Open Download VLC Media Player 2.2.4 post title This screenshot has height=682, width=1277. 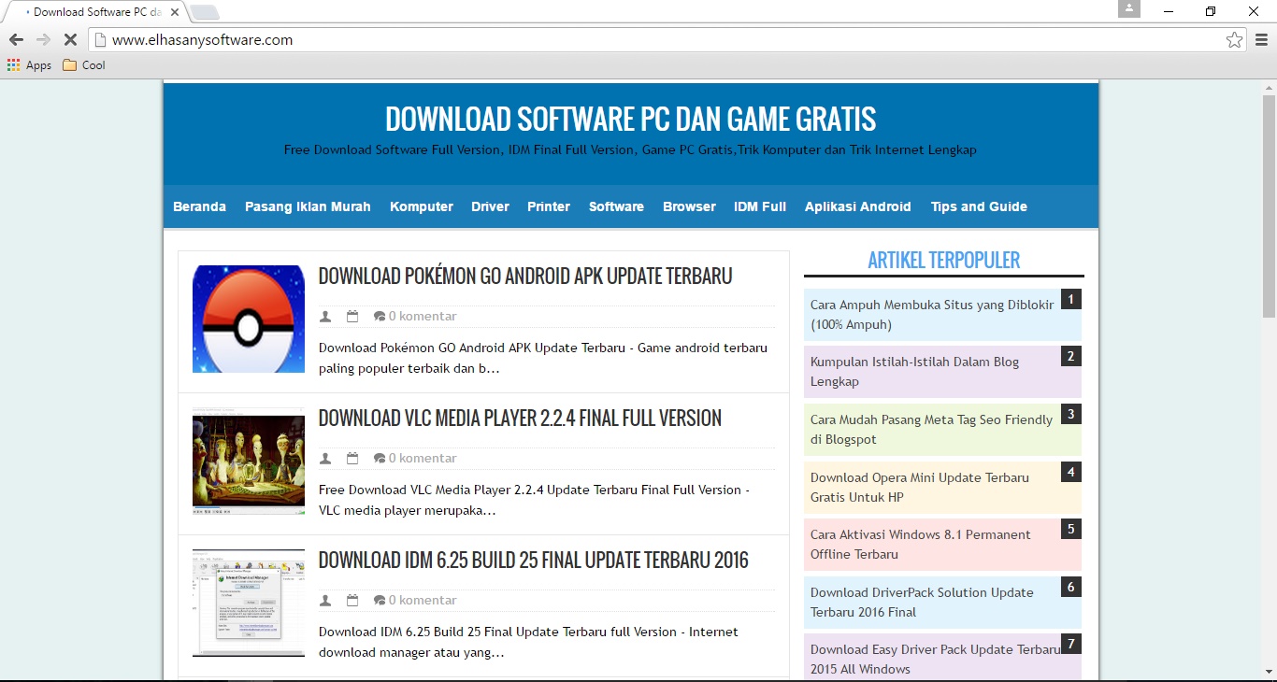[520, 418]
